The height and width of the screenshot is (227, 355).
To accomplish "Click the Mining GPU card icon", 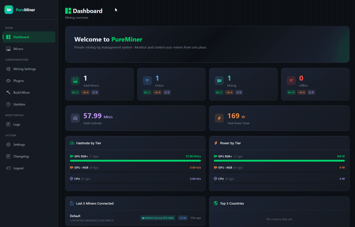I will tap(219, 81).
